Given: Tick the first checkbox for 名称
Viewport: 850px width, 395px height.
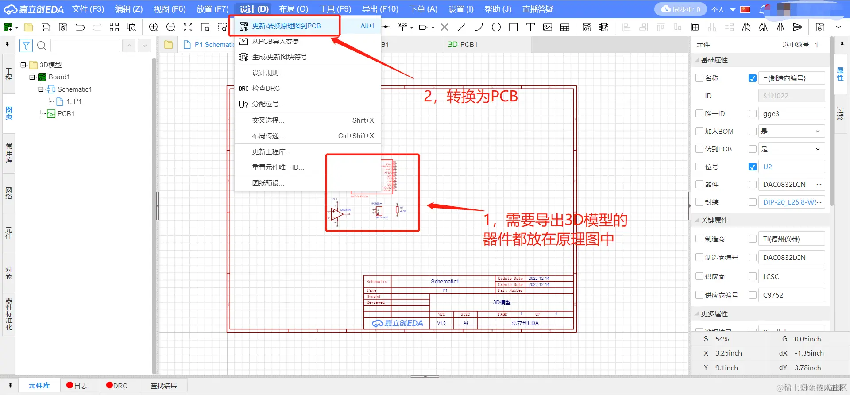Looking at the screenshot, I should [699, 78].
